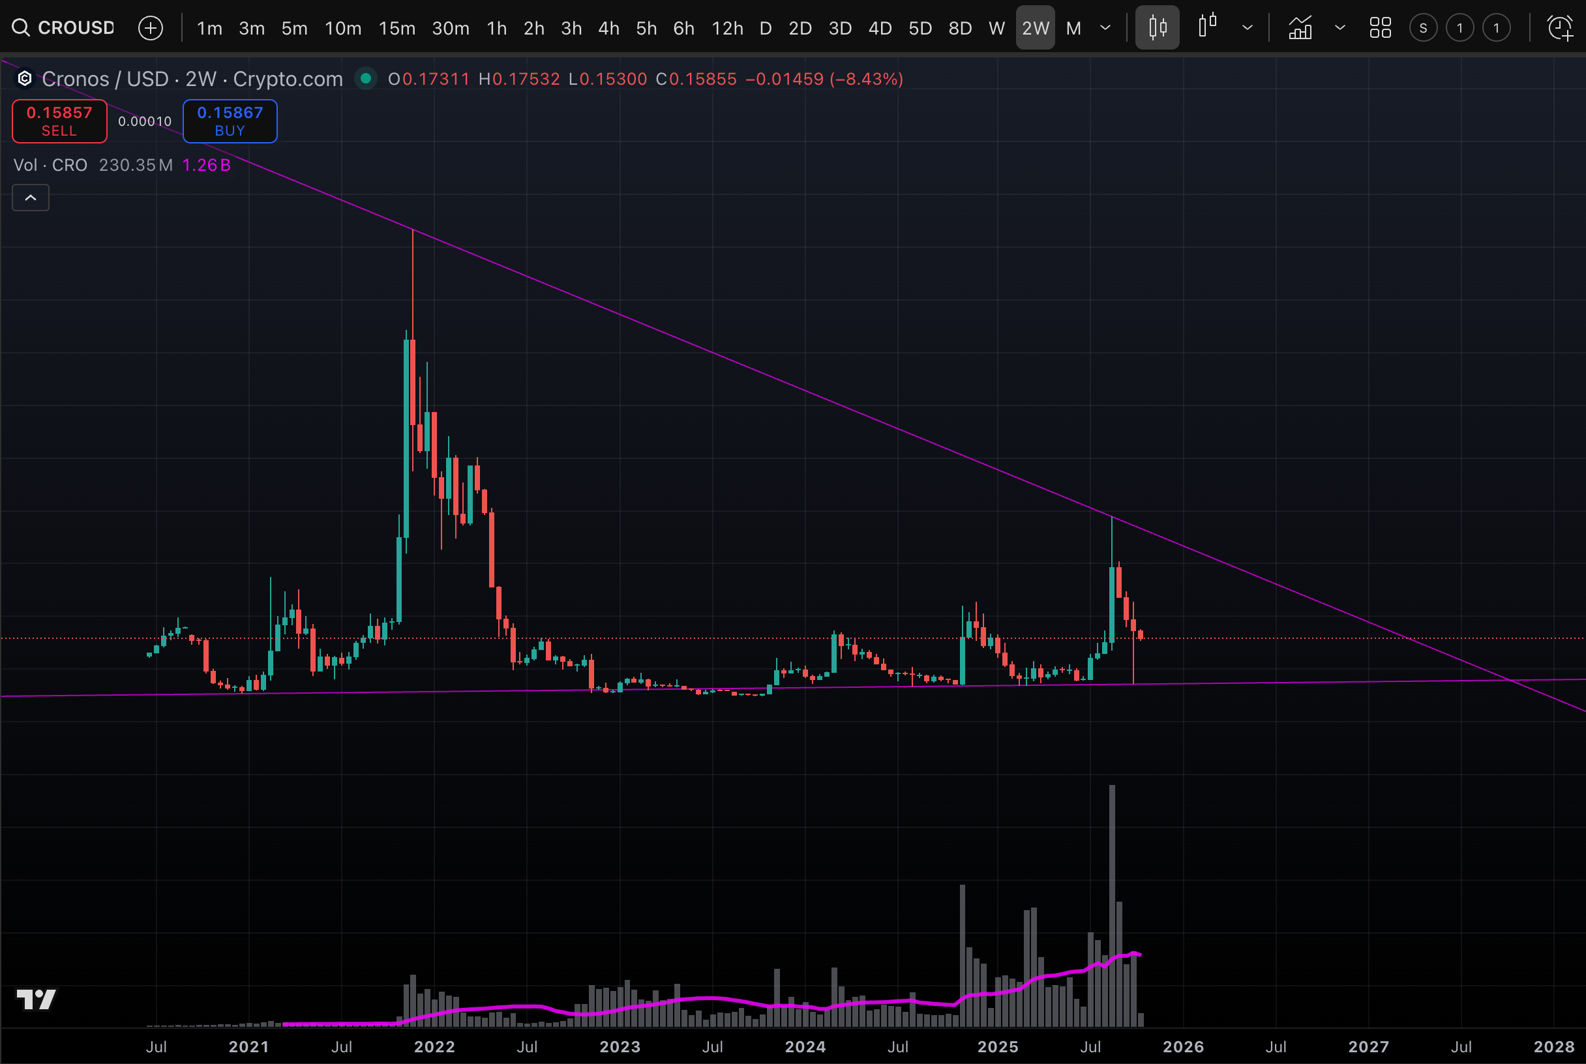Click the green live data status dot
This screenshot has width=1586, height=1064.
point(366,79)
